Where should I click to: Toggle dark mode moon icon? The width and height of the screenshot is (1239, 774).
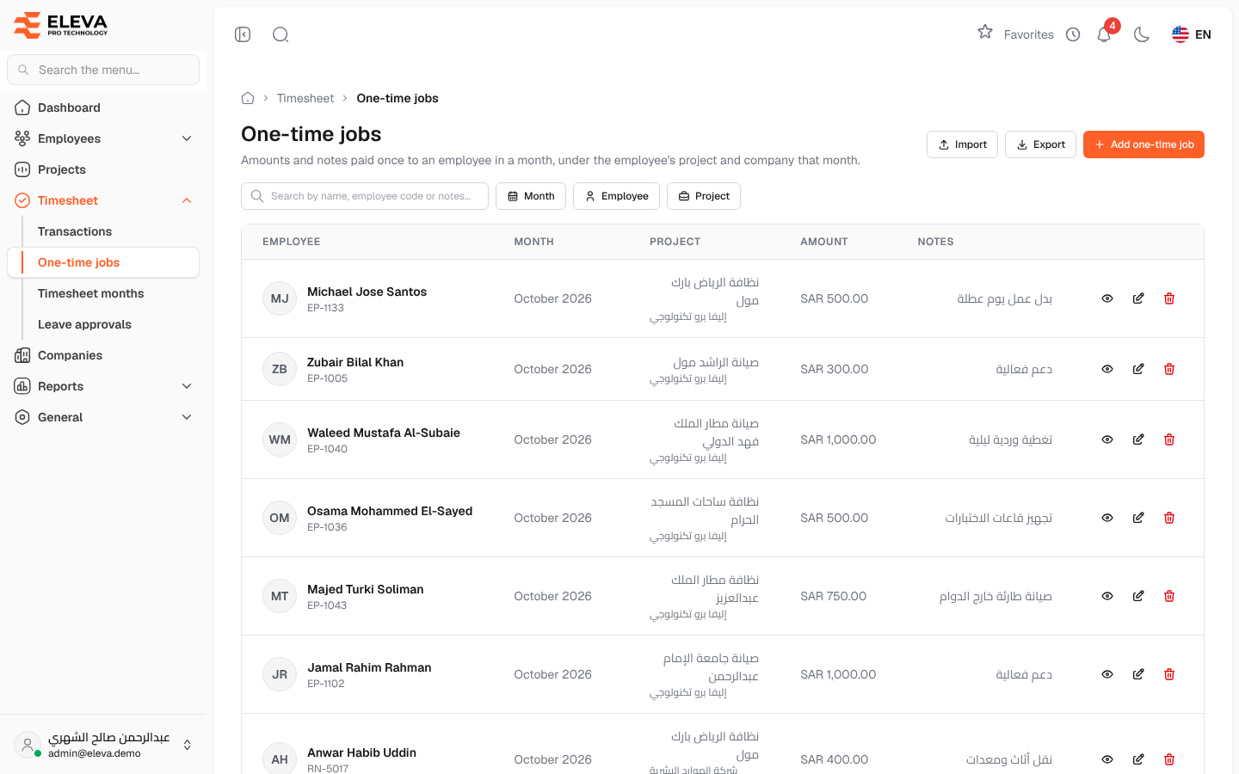point(1142,34)
